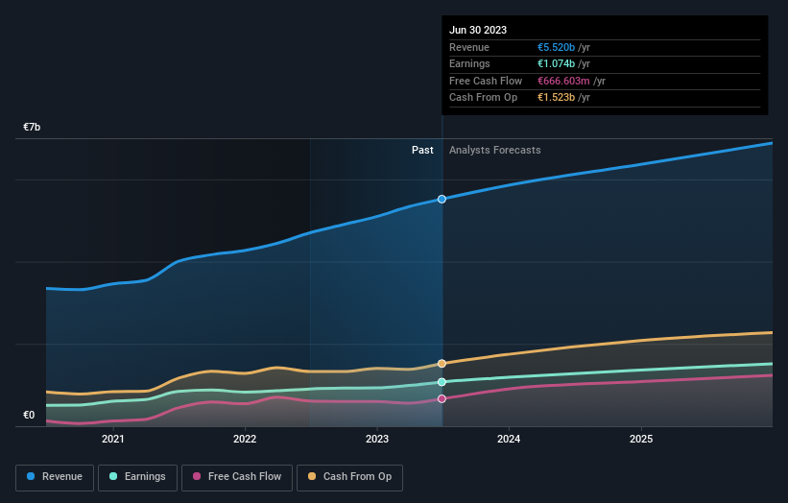This screenshot has width=788, height=503.
Task: Toggle the Cash From Op legend button
Action: click(349, 477)
